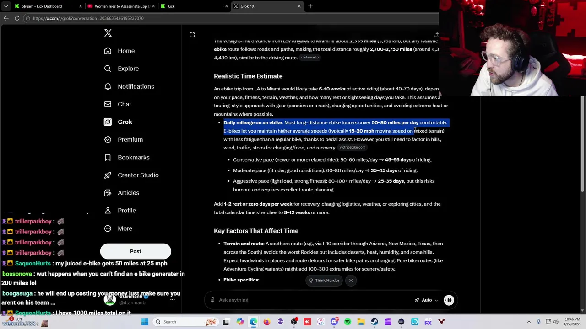Open volume control in system tray
The width and height of the screenshot is (586, 329).
556,322
